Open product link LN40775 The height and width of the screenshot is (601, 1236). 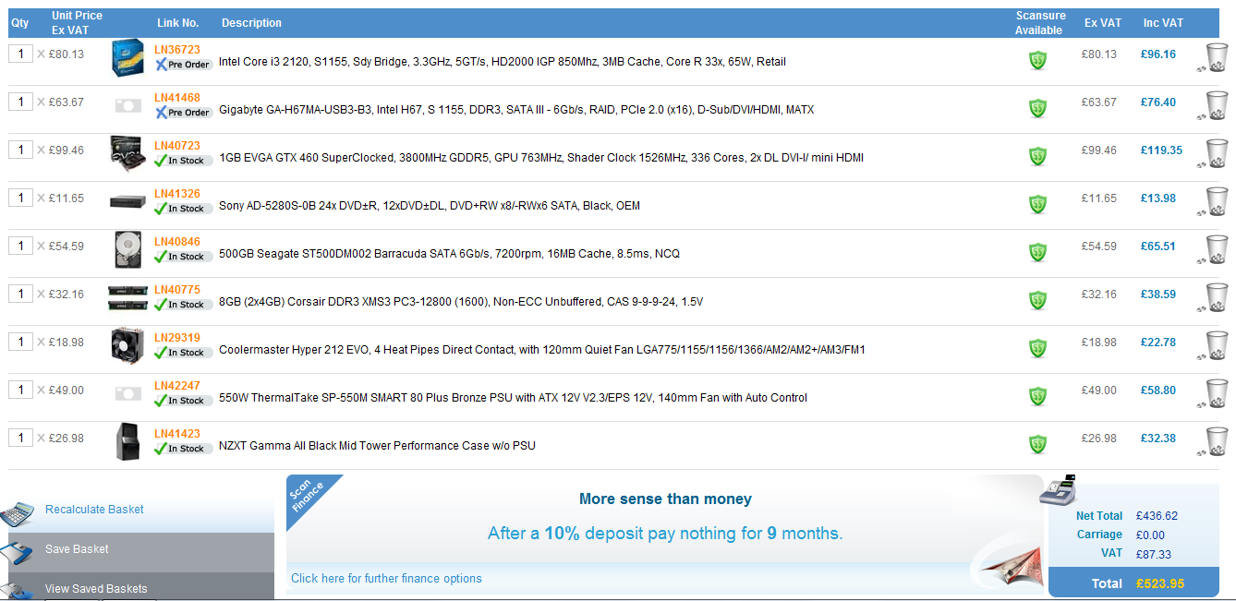(177, 290)
